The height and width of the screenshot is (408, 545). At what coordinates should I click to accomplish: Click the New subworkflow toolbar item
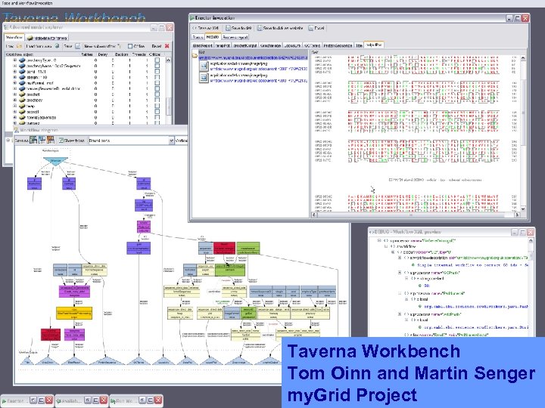point(102,46)
